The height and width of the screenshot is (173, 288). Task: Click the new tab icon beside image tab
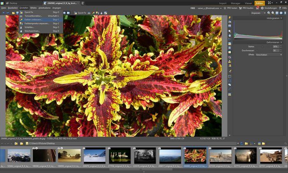83,3
